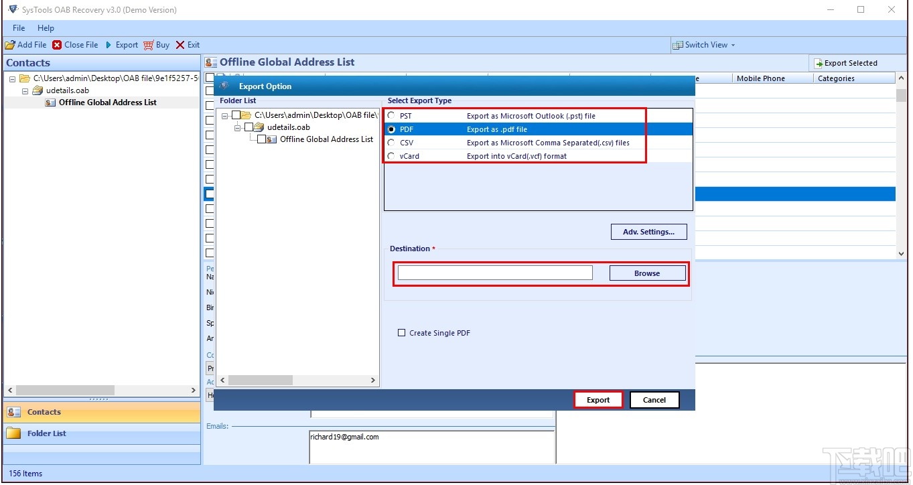Image resolution: width=913 pixels, height=485 pixels.
Task: Click the Folder List pane folder icon
Action: pyautogui.click(x=14, y=433)
